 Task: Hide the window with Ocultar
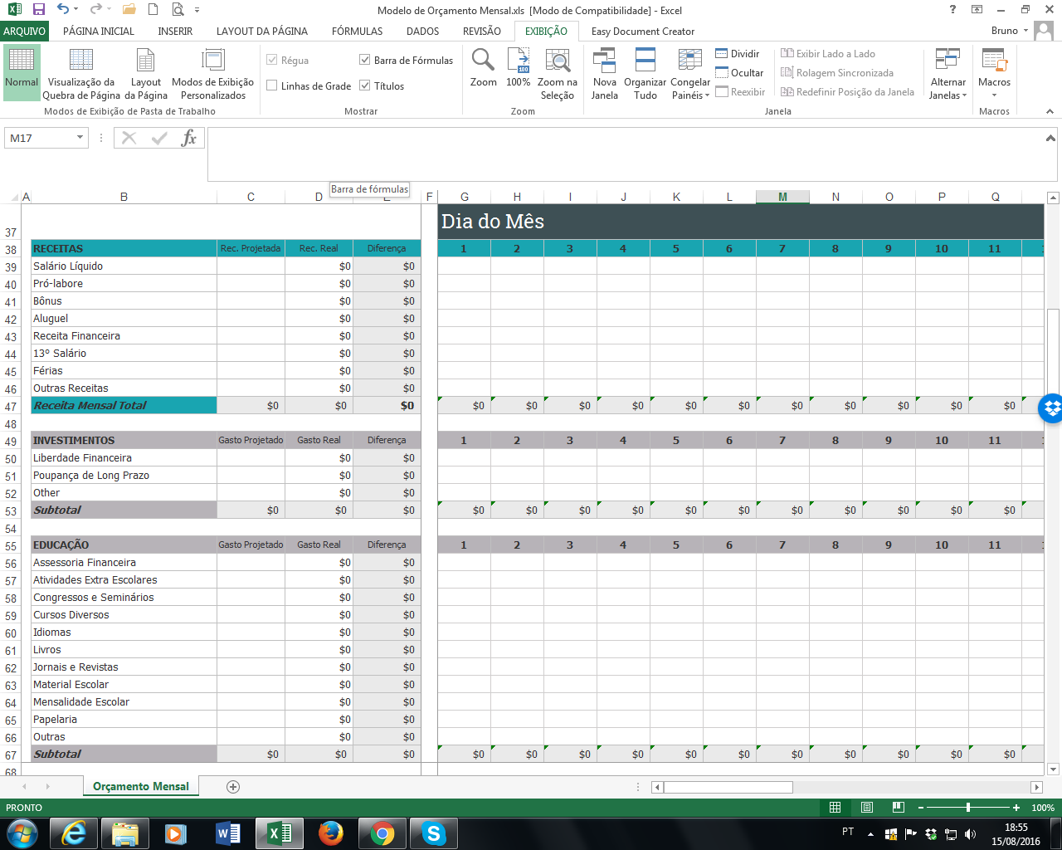pos(739,73)
